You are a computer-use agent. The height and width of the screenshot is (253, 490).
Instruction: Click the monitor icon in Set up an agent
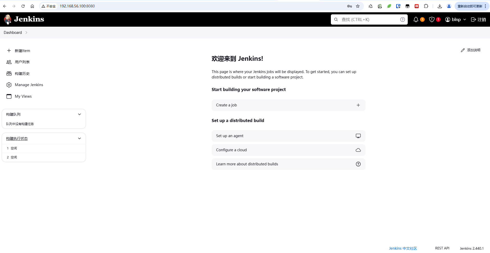coord(358,136)
